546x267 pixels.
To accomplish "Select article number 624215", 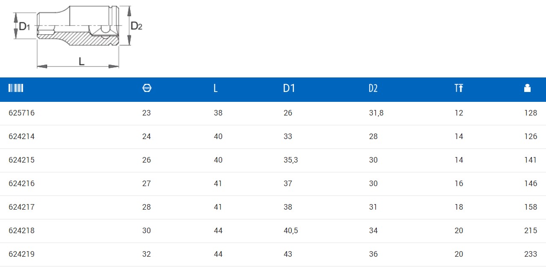I will click(22, 160).
